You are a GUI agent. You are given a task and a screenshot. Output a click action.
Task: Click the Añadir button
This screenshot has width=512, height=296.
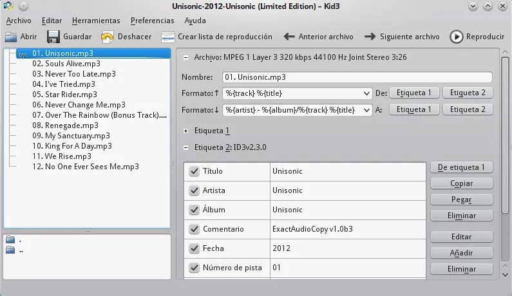461,253
